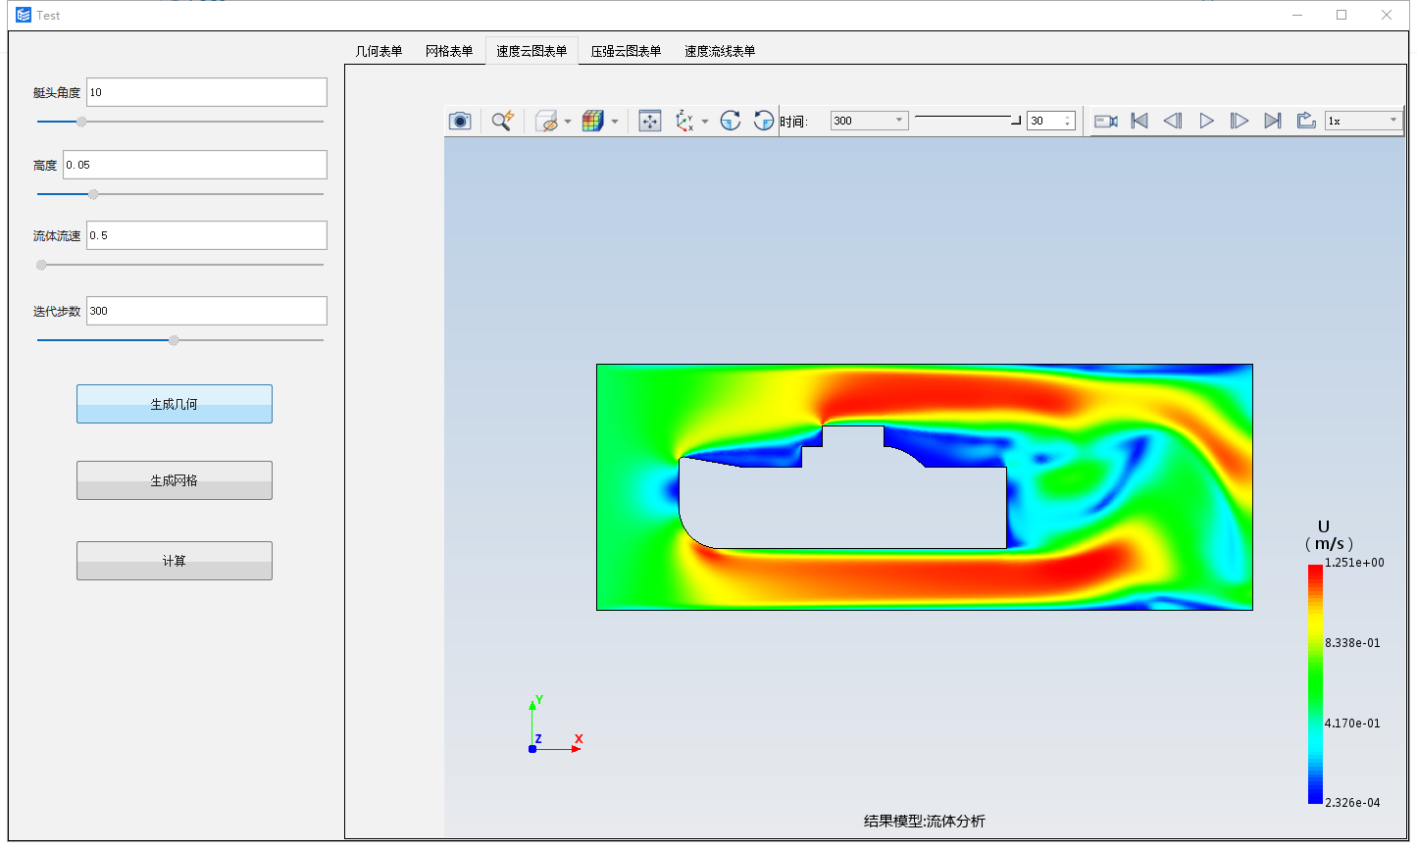The width and height of the screenshot is (1417, 849).
Task: Click the legend value 1.251e+00
Action: click(x=1354, y=563)
